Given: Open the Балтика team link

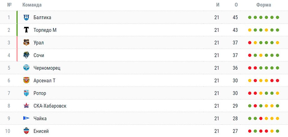Looking at the screenshot, I should click(42, 17).
